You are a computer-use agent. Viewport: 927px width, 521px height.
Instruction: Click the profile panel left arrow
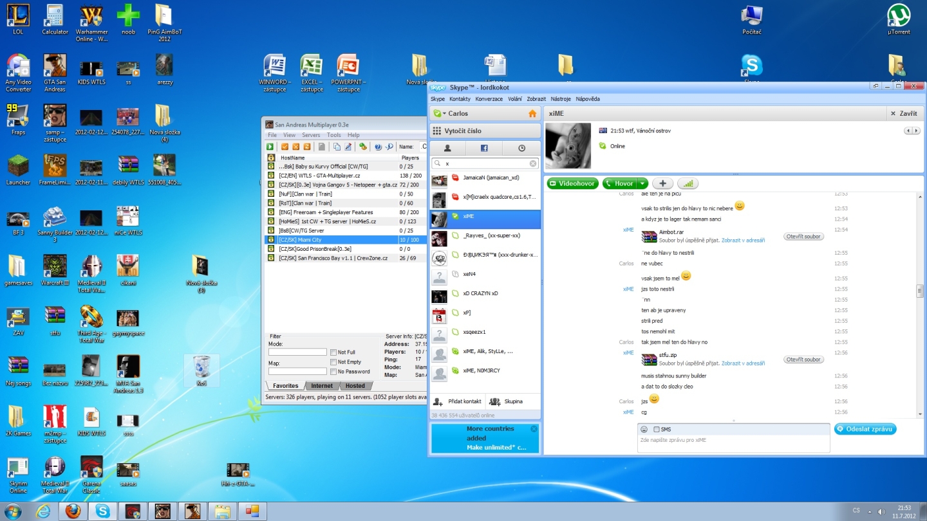(x=908, y=131)
